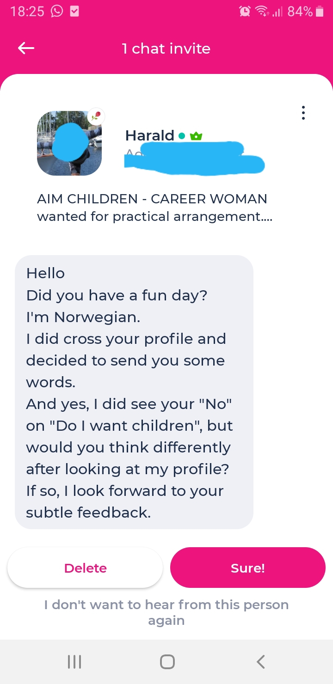Tap the alarm clock status icon
This screenshot has width=333, height=684.
(245, 12)
